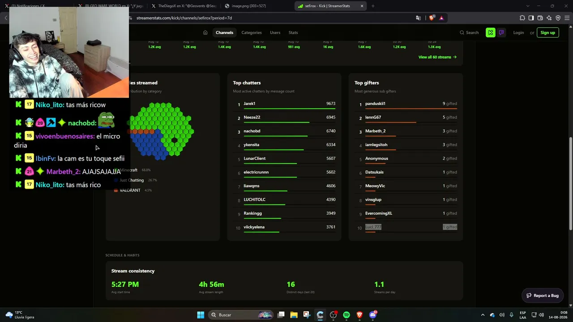Open the Brave VPN shield icon
Viewport: 573px width, 322px height.
point(558,18)
